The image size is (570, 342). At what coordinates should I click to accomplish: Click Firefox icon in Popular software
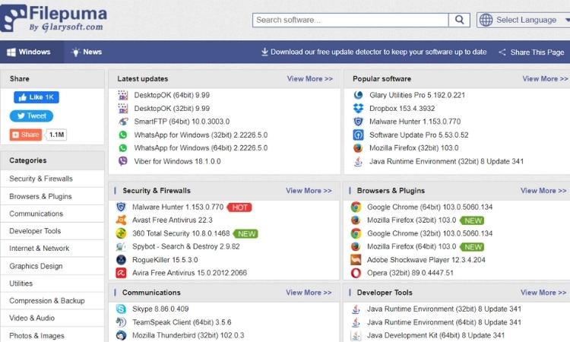point(358,148)
